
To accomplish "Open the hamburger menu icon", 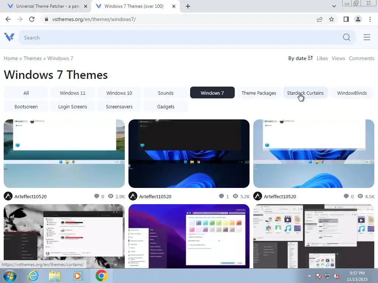I will tap(367, 37).
